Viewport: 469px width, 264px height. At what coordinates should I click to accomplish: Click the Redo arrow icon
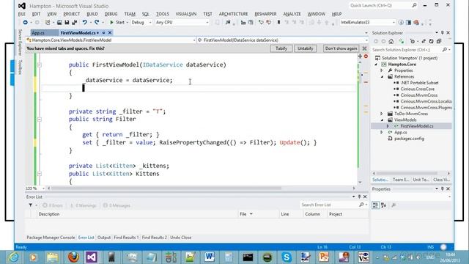[x=97, y=23]
